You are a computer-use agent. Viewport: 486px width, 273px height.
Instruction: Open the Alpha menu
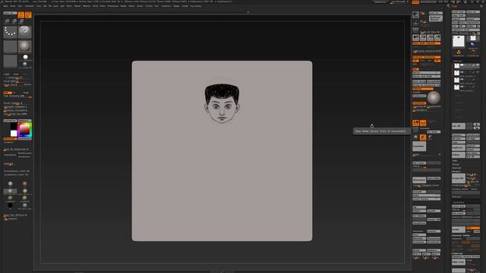click(5, 6)
